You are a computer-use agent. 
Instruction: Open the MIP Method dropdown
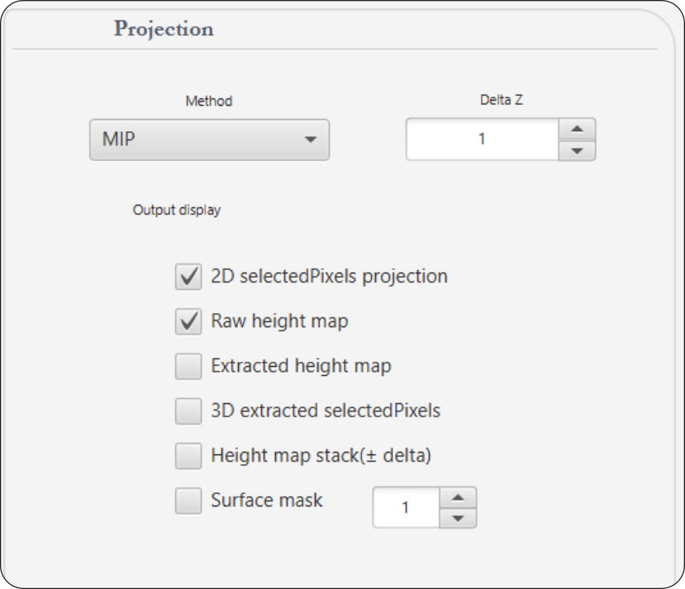209,140
